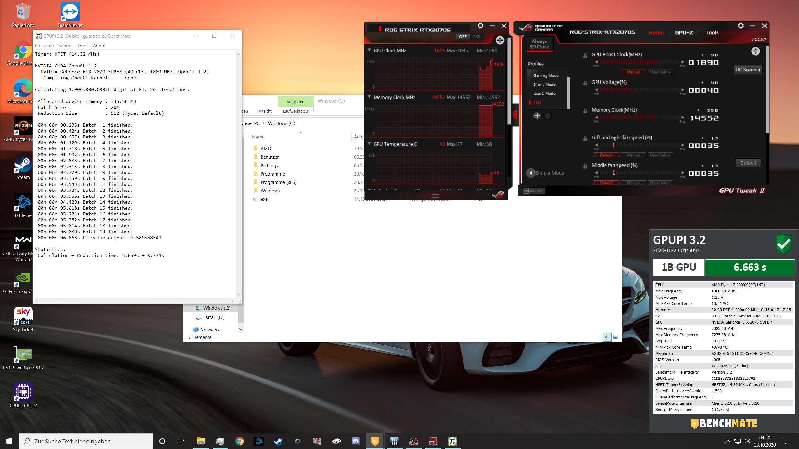Click the round move handle above OC Scanner
799x449 pixels.
coord(755,51)
